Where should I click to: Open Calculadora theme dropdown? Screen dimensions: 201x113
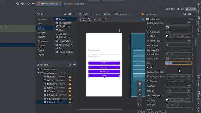122,14
